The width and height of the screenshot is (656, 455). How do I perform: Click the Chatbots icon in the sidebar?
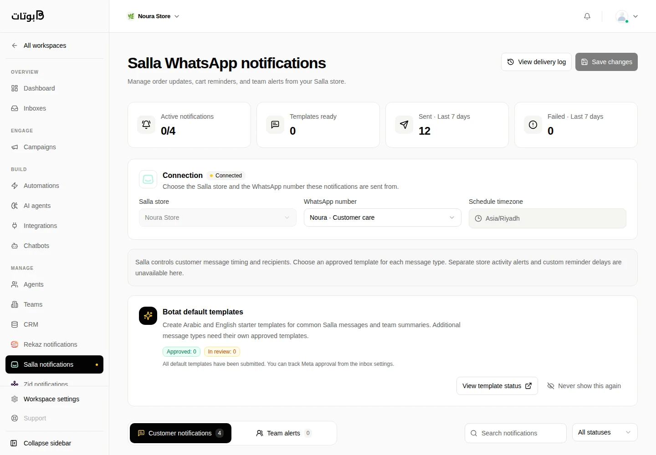15,246
